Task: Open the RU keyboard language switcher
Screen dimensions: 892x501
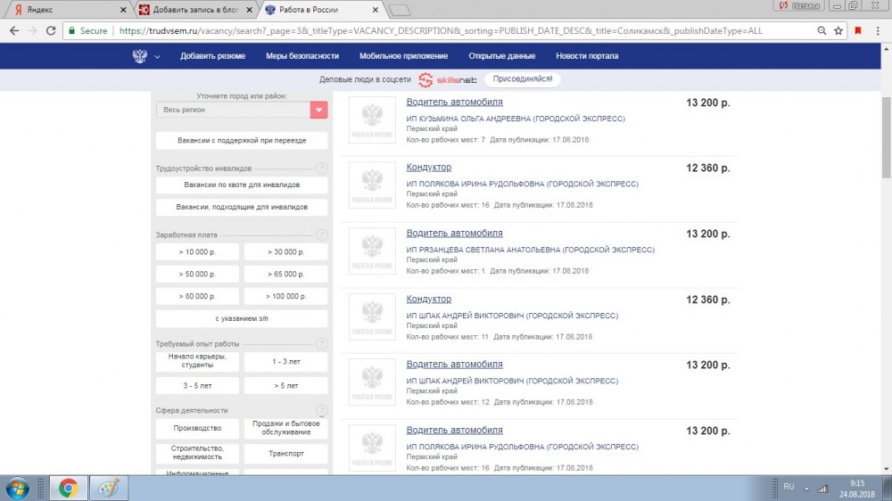Action: [x=789, y=487]
